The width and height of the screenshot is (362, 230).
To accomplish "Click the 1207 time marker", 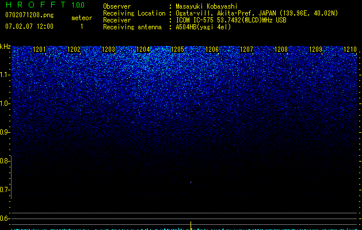I will point(246,49).
